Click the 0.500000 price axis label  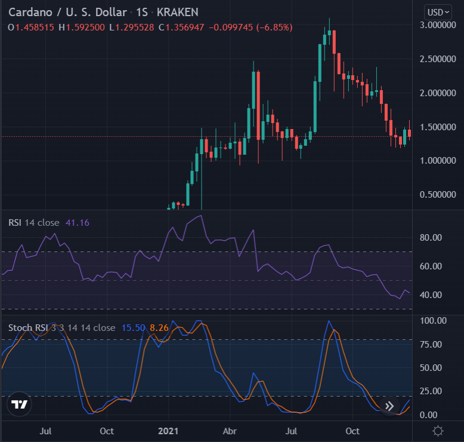coord(438,195)
